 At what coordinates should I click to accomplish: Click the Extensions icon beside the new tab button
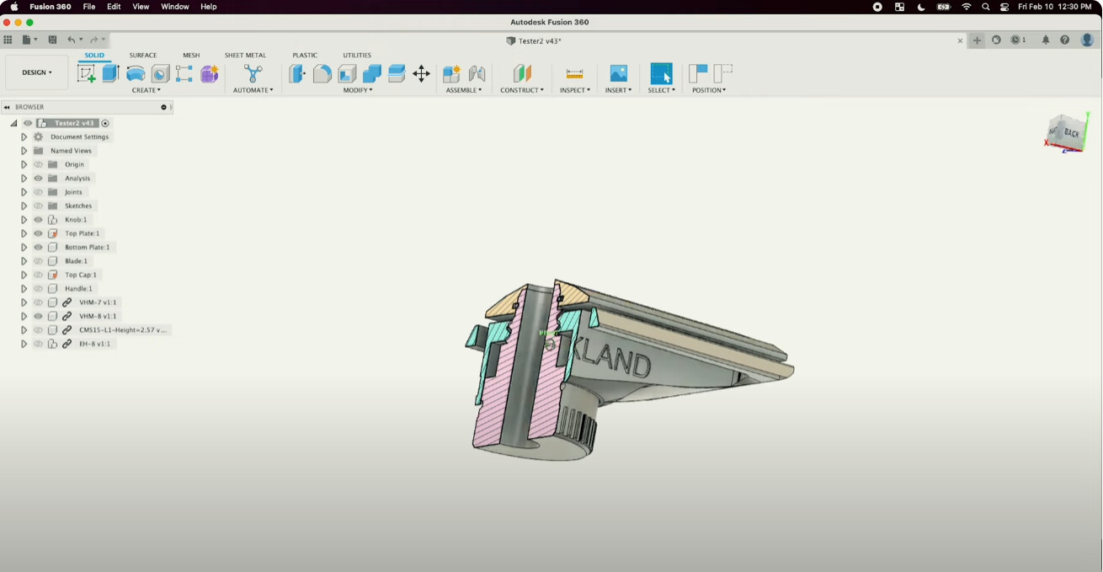pyautogui.click(x=996, y=40)
